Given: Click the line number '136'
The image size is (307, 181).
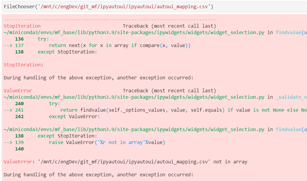Looking at the screenshot, I should (x=19, y=39).
